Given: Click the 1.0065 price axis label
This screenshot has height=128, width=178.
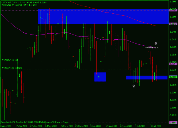Looking at the screenshot, I should point(173,93).
